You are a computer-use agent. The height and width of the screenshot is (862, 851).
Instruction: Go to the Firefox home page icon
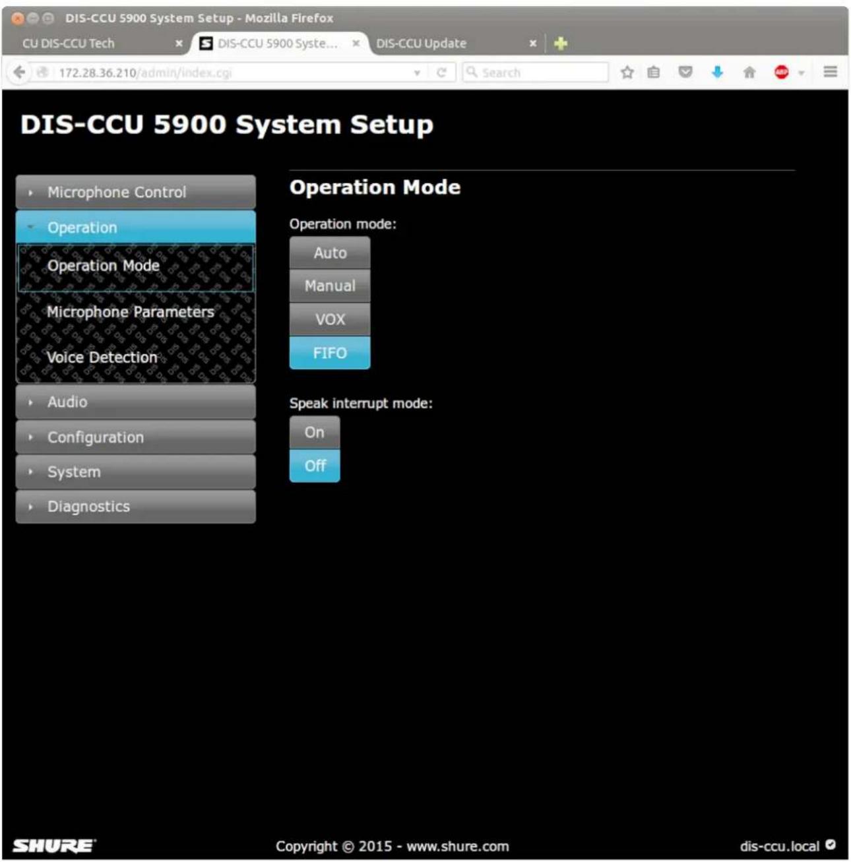coord(749,73)
